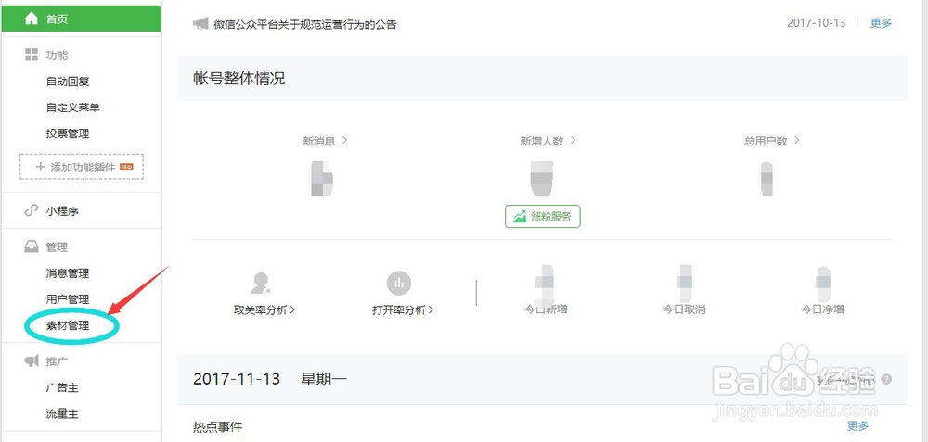This screenshot has width=928, height=442.
Task: Open 小程序 in the sidebar
Action: [62, 211]
